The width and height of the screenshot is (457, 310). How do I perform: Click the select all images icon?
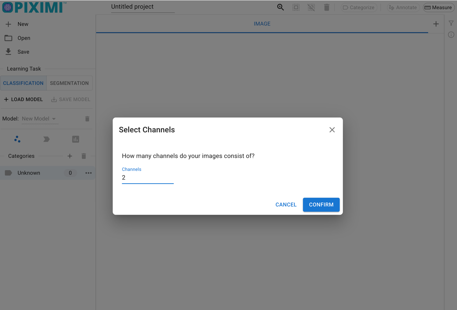click(x=296, y=7)
